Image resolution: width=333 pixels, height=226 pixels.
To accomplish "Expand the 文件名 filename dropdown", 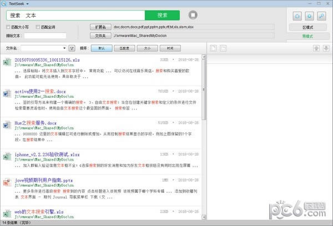I will tap(65, 48).
